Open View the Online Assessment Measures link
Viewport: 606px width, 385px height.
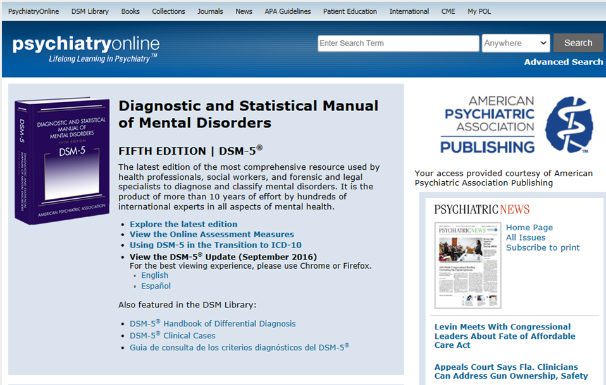coord(212,234)
